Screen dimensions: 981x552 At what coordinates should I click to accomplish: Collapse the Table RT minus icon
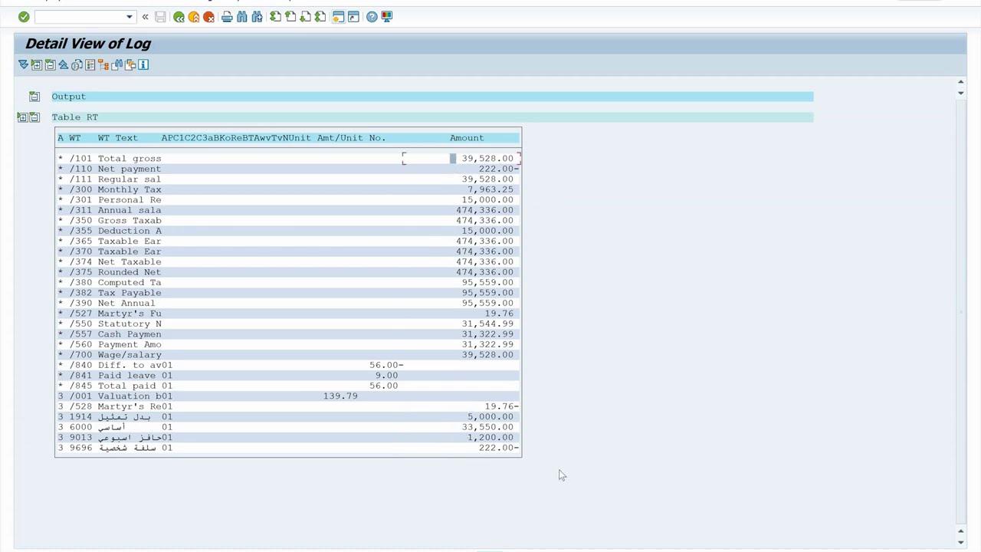(34, 117)
